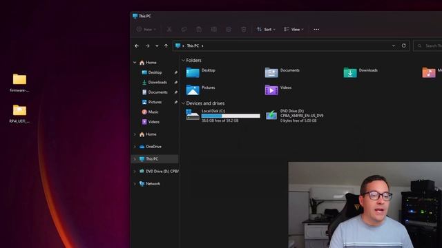This screenshot has width=442, height=248.
Task: Open the New item dropdown button
Action: tap(146, 29)
